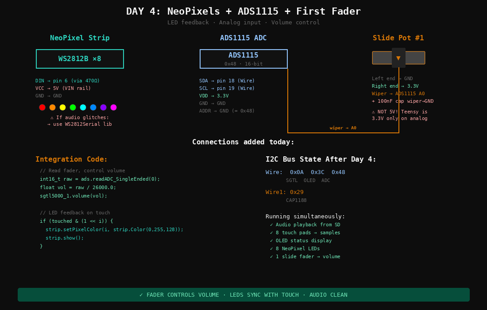Viewport: 487px width, 310px height.
Task: Click the 'float vol = raw / 26000.0;' line
Action: (78, 188)
